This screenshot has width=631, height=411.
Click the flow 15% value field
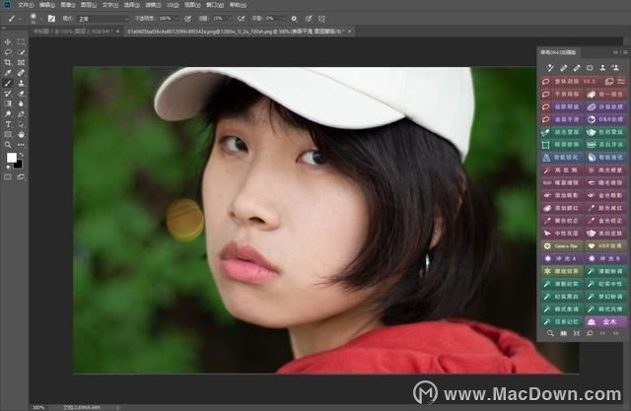(x=219, y=19)
